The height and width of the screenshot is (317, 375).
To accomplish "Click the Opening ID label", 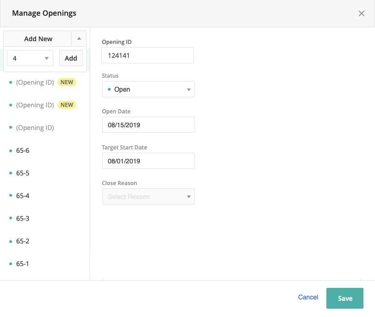I will (117, 42).
